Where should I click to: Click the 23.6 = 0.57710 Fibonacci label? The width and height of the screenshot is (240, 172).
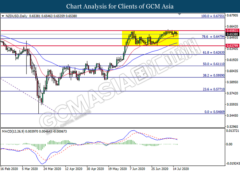point(214,89)
